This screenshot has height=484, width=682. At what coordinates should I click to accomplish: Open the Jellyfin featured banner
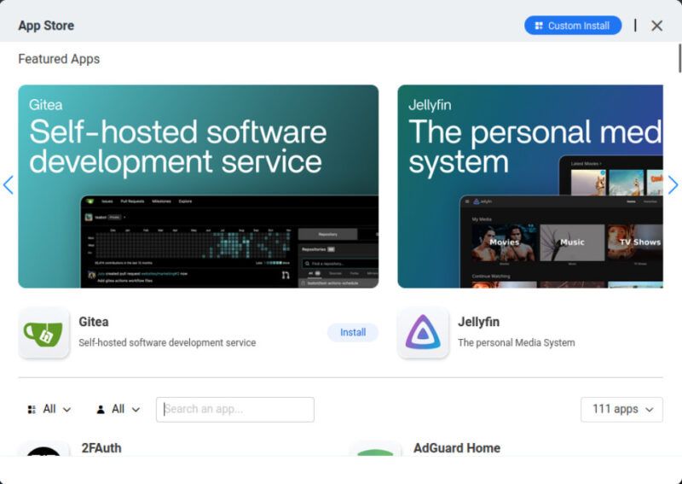pos(529,186)
